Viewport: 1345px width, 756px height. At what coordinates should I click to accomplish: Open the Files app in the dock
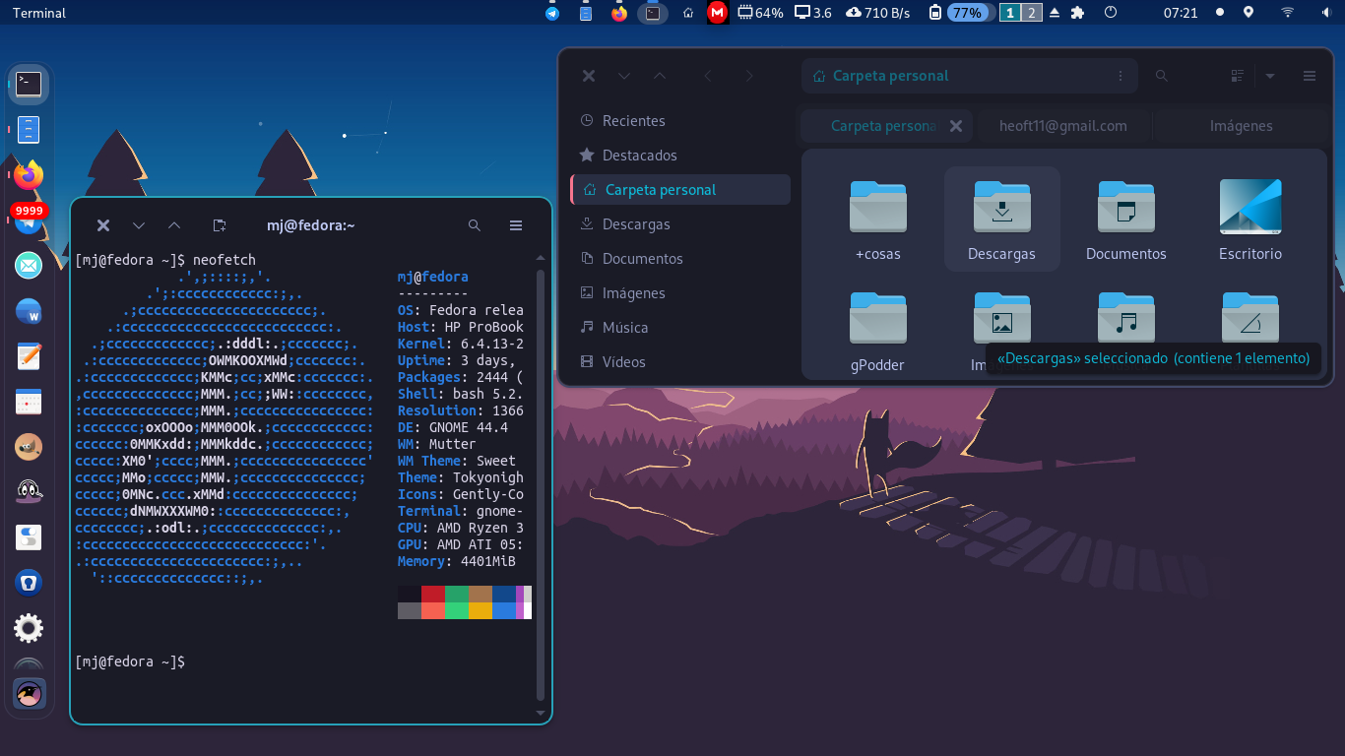click(29, 130)
